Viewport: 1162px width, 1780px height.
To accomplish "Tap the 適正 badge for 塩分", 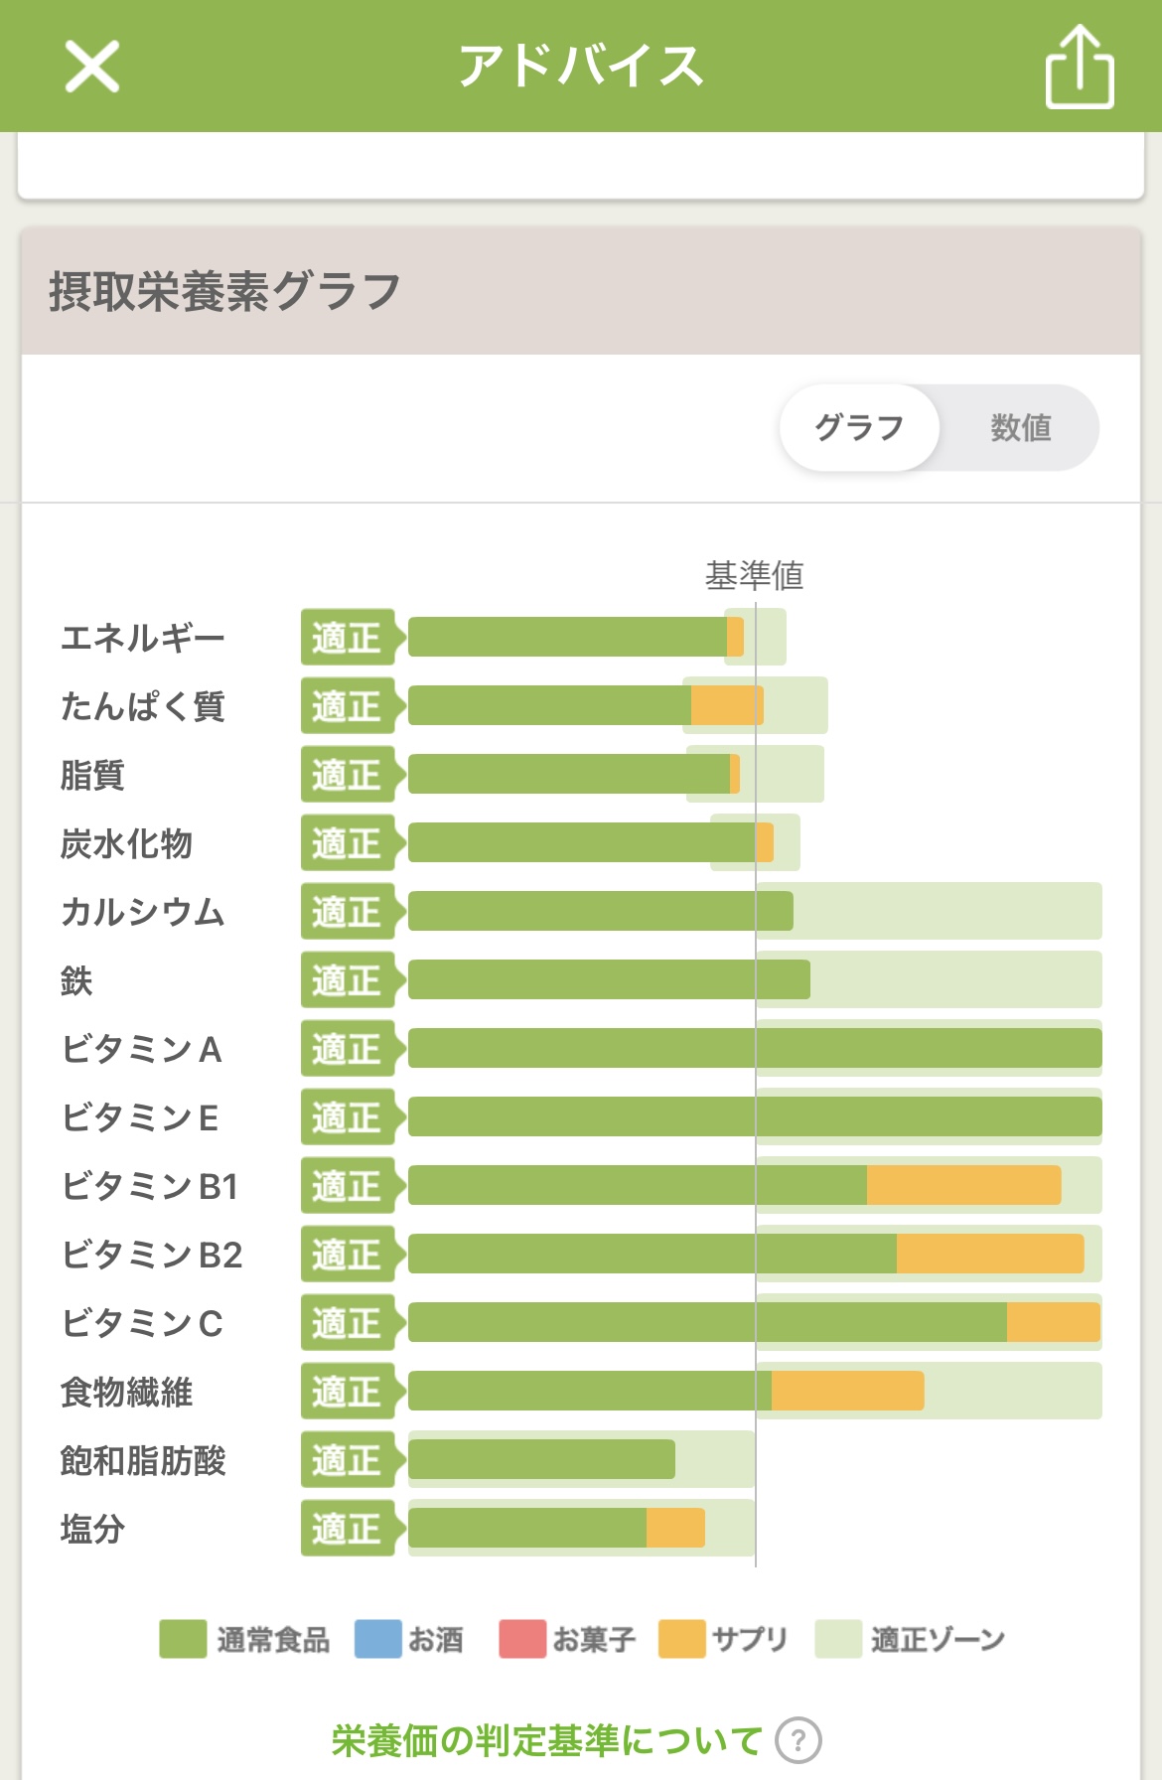I will coord(349,1529).
